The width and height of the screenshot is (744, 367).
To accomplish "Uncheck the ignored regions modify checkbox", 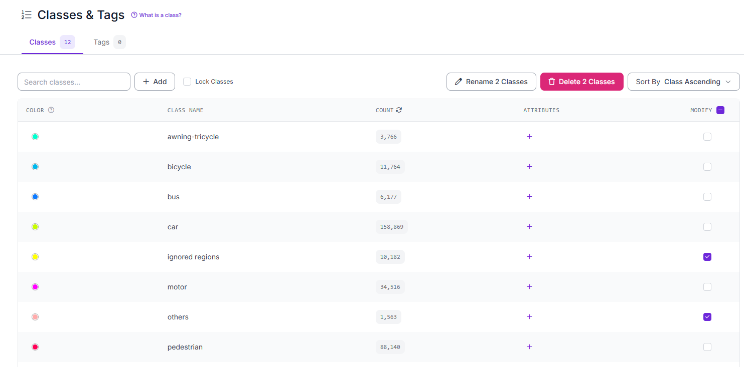I will point(707,257).
